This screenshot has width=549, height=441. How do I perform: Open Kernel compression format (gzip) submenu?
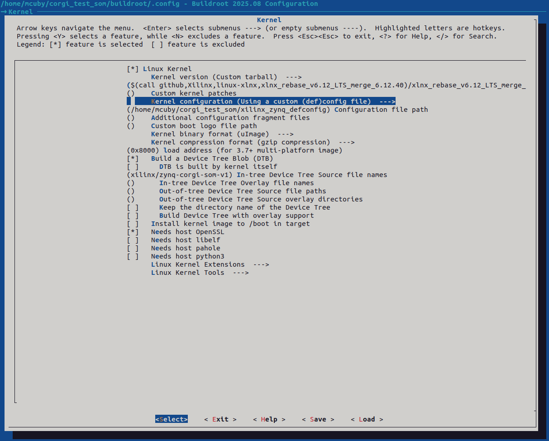pyautogui.click(x=253, y=142)
